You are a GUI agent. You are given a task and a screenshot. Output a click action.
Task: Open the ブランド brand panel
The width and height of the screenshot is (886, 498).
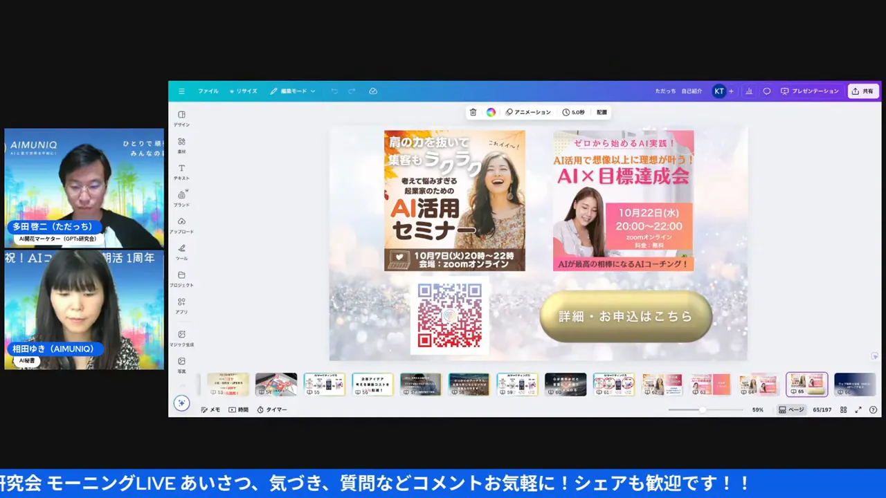click(x=181, y=199)
